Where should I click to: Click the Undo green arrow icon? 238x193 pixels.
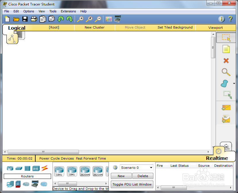tap(61, 19)
